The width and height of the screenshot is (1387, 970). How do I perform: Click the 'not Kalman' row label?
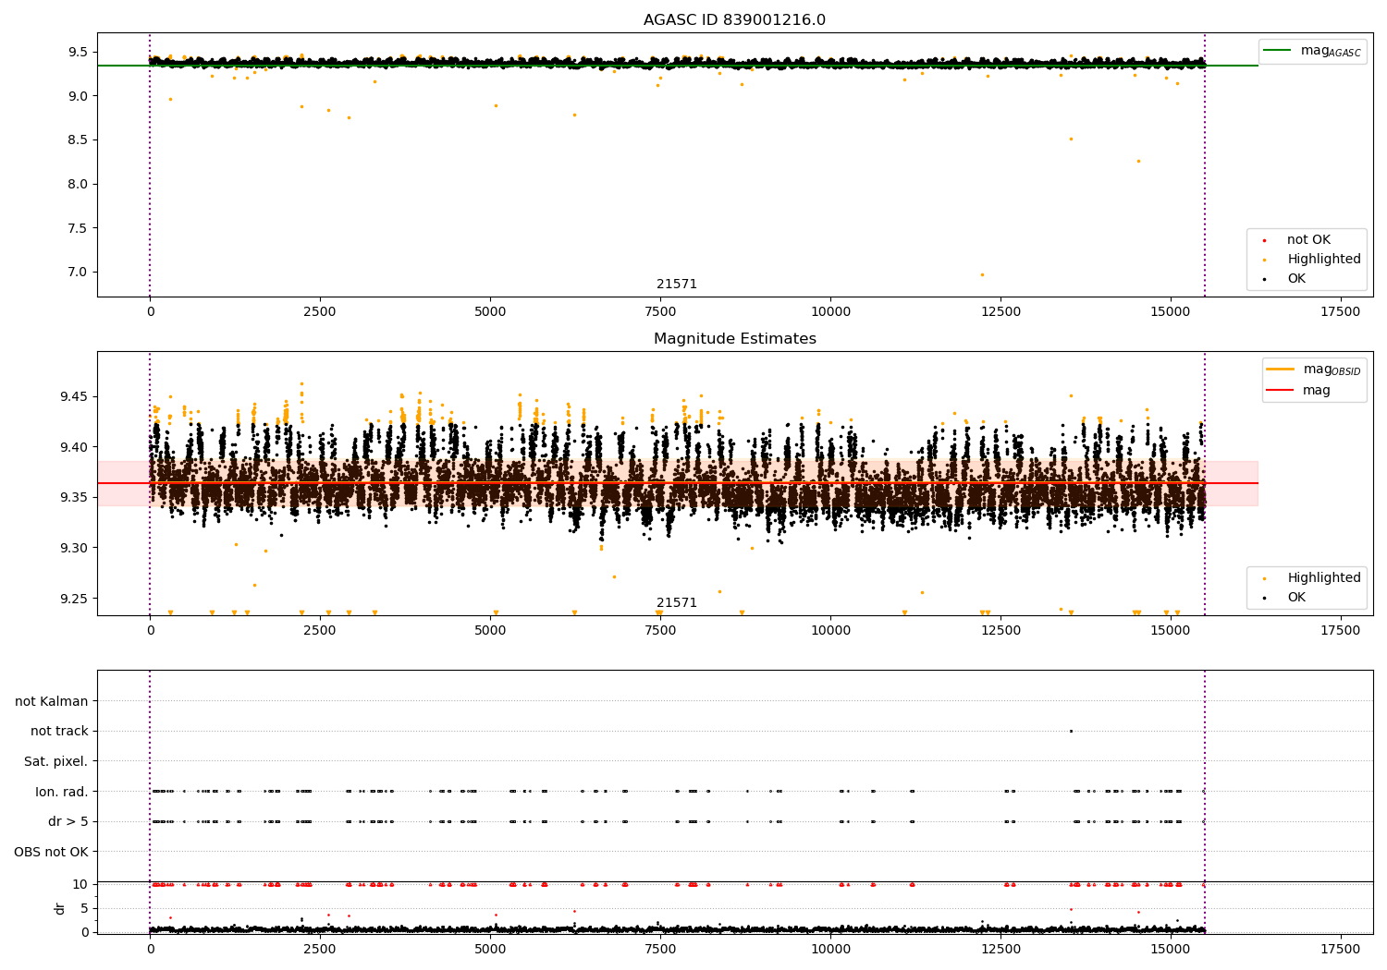pyautogui.click(x=52, y=702)
